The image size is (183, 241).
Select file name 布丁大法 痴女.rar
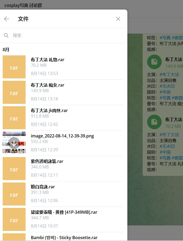tap(47, 85)
